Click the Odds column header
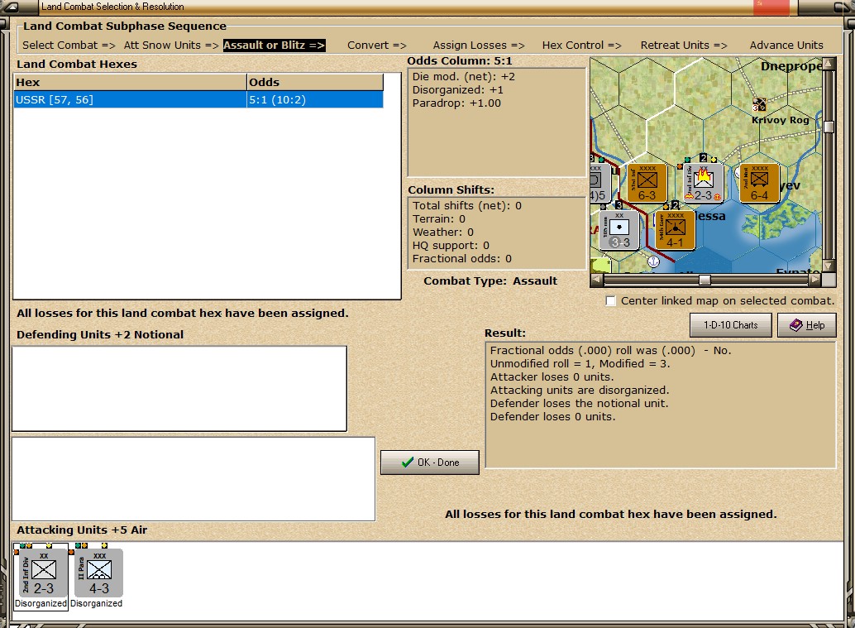The height and width of the screenshot is (628, 855). pos(315,82)
